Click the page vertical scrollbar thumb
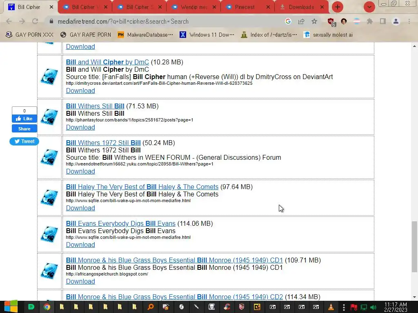 [414, 247]
